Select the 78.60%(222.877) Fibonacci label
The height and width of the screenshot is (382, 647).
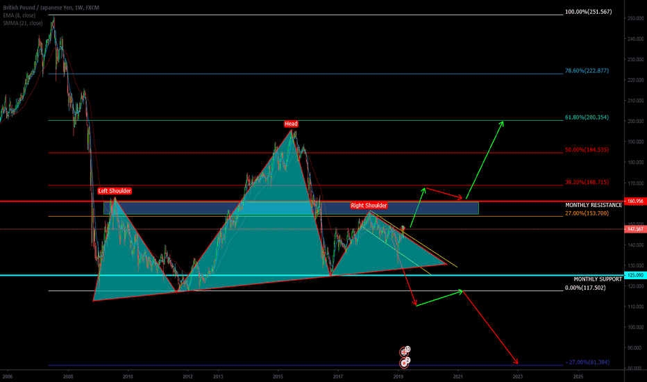(x=587, y=71)
